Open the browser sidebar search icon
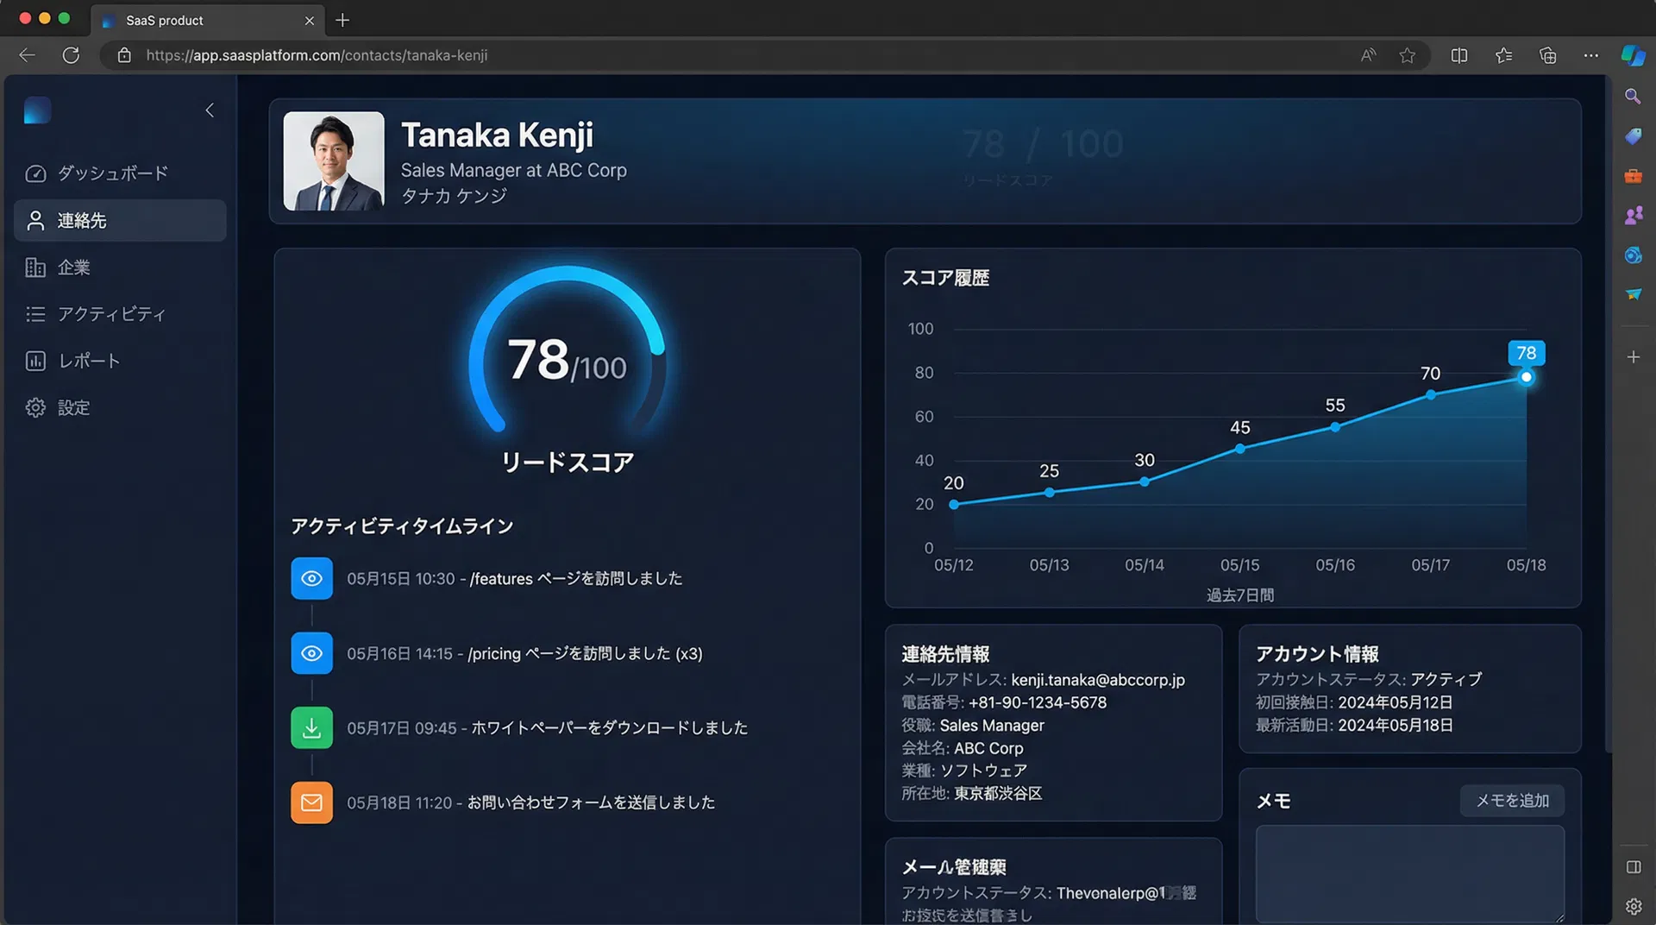Image resolution: width=1656 pixels, height=925 pixels. (1633, 97)
